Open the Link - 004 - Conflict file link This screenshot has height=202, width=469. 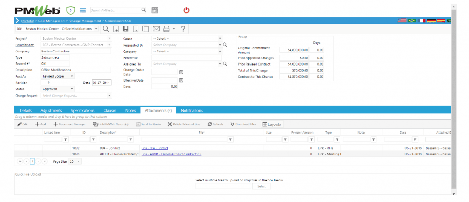click(x=154, y=148)
